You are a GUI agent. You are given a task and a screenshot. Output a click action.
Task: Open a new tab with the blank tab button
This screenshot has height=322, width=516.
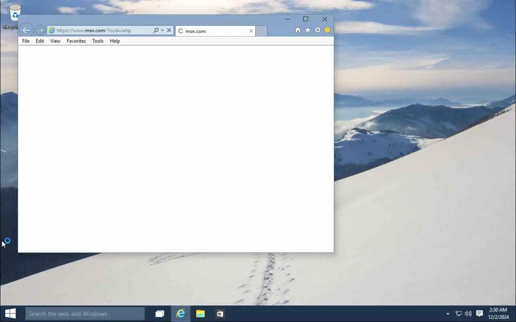(x=261, y=31)
